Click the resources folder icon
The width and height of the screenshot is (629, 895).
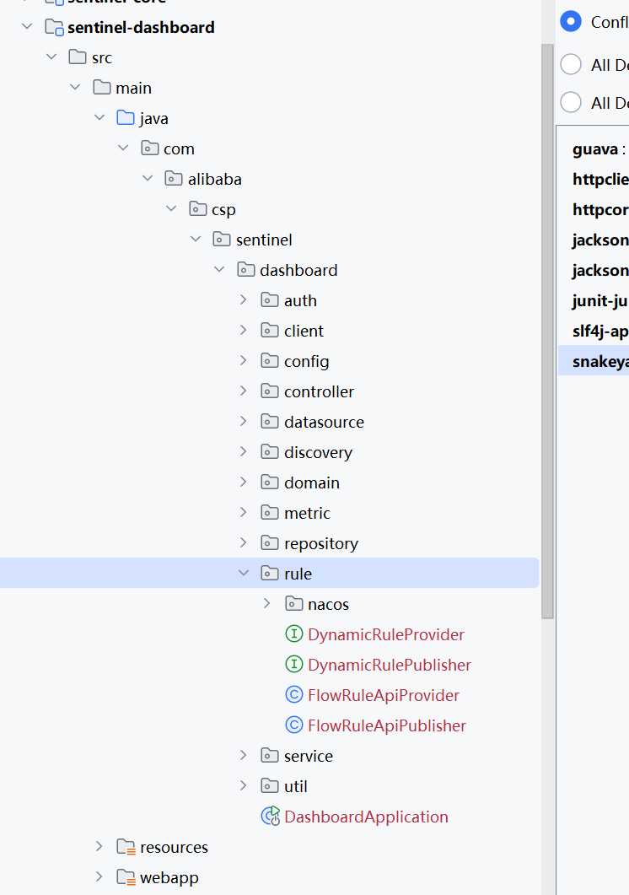click(x=126, y=846)
